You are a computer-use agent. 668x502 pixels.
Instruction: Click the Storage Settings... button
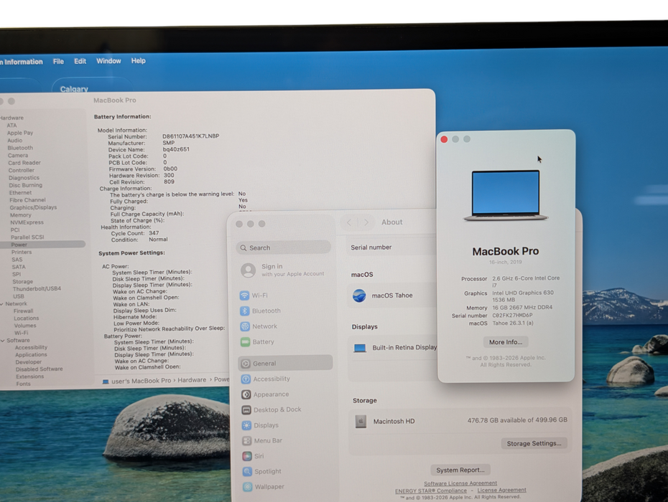click(x=534, y=443)
